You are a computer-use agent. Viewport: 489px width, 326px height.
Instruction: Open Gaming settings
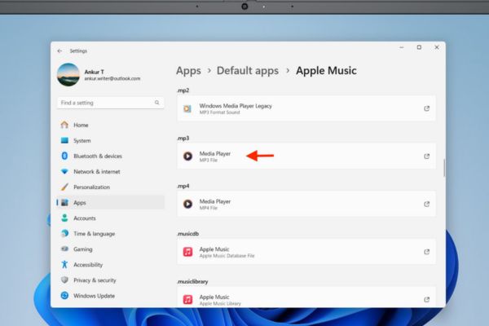tap(82, 249)
